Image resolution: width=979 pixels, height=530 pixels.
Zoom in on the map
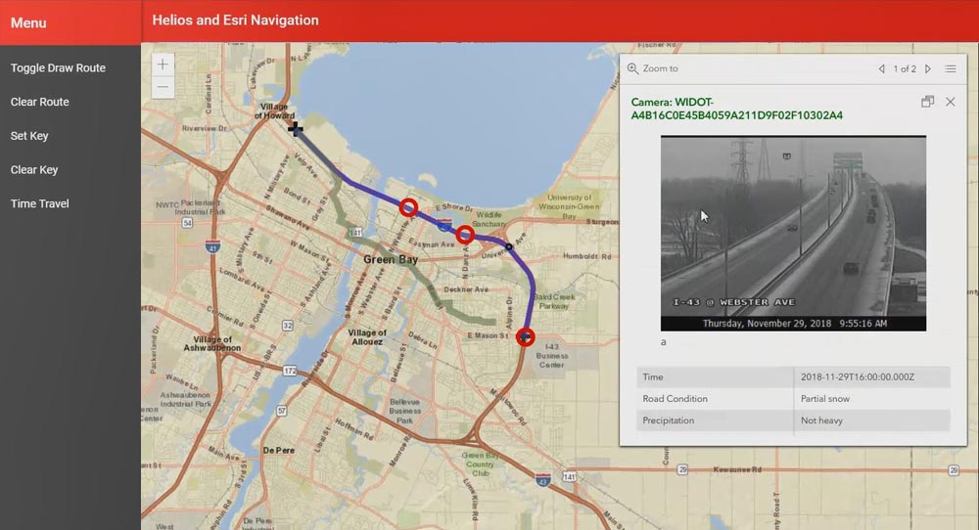(x=163, y=65)
